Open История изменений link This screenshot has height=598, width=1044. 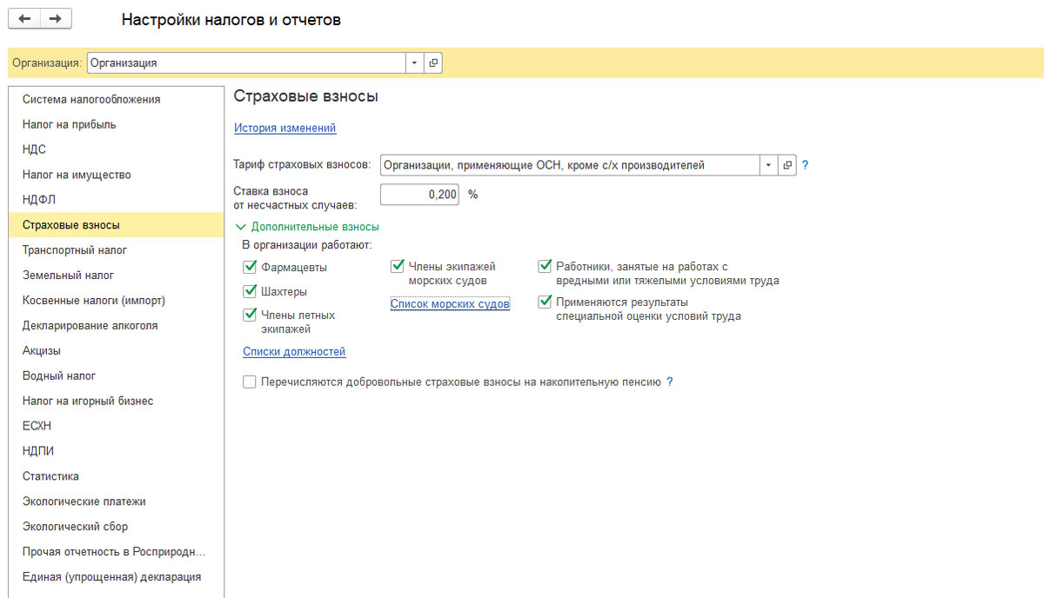point(284,129)
